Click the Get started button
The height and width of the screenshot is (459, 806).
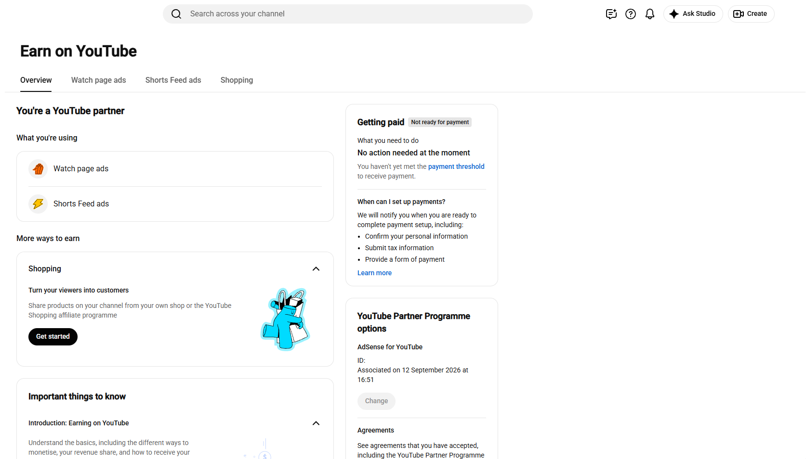[x=53, y=337]
